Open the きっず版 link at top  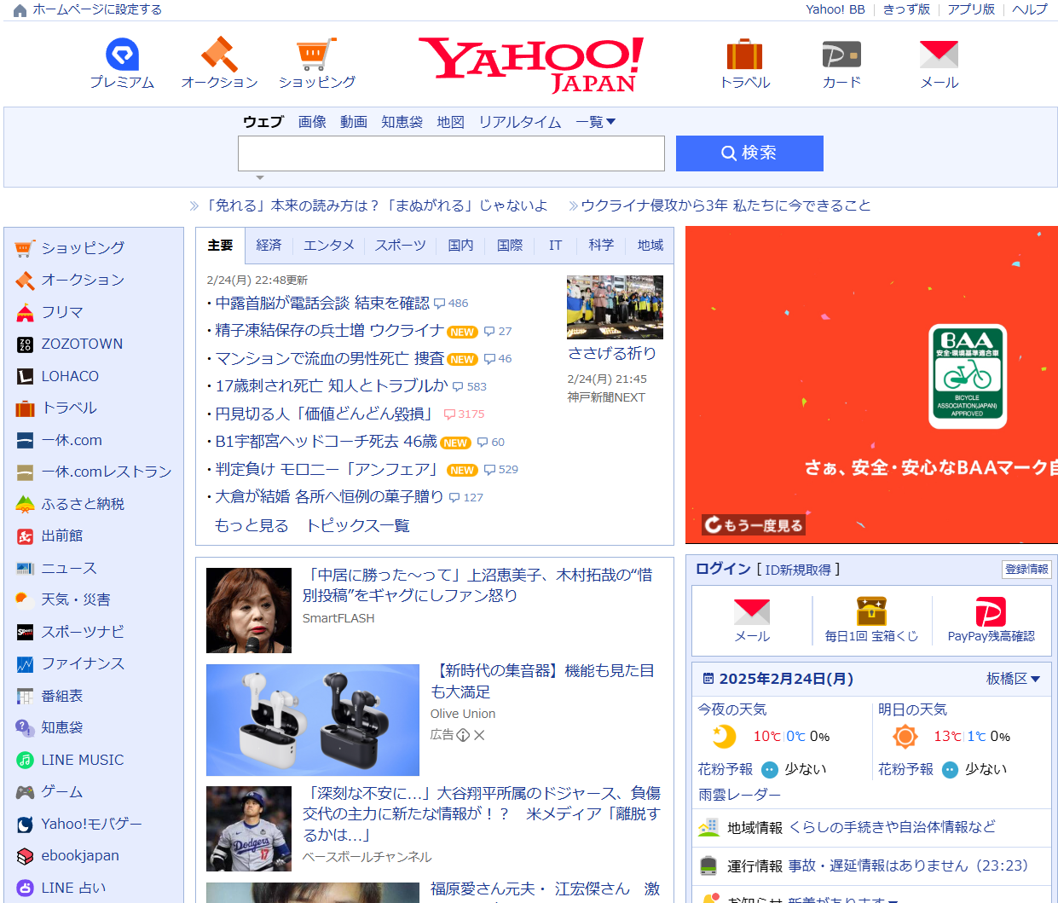[x=906, y=9]
